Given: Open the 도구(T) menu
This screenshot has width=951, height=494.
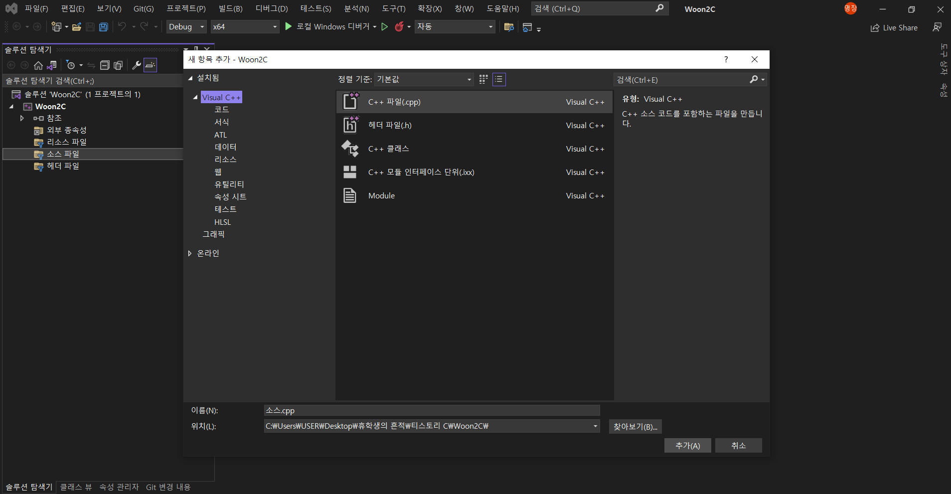Looking at the screenshot, I should pos(394,8).
